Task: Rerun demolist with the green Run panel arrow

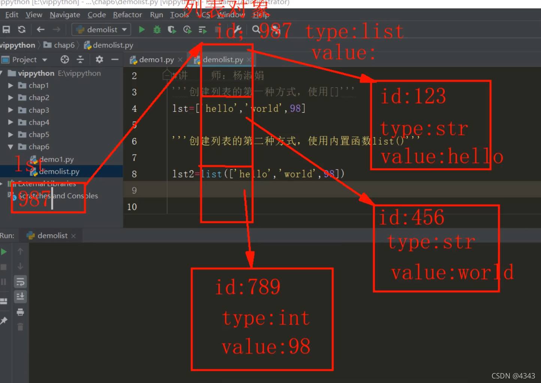Action: 4,252
